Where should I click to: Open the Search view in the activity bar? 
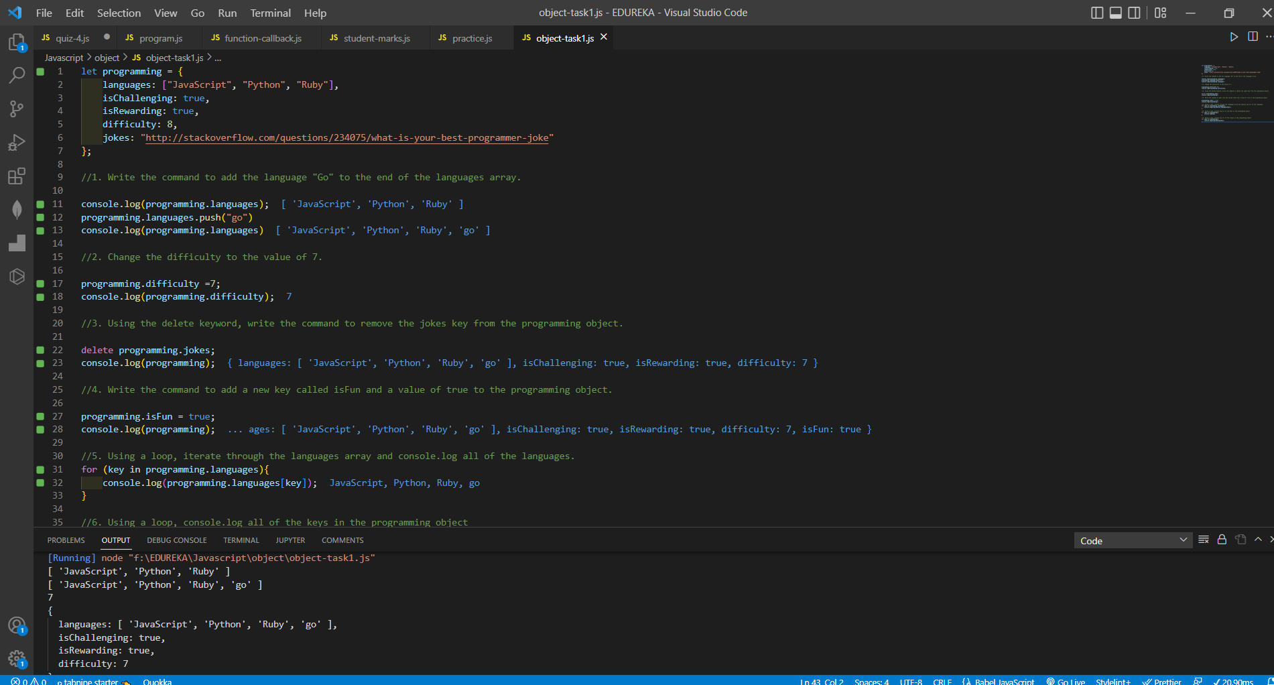pos(17,75)
